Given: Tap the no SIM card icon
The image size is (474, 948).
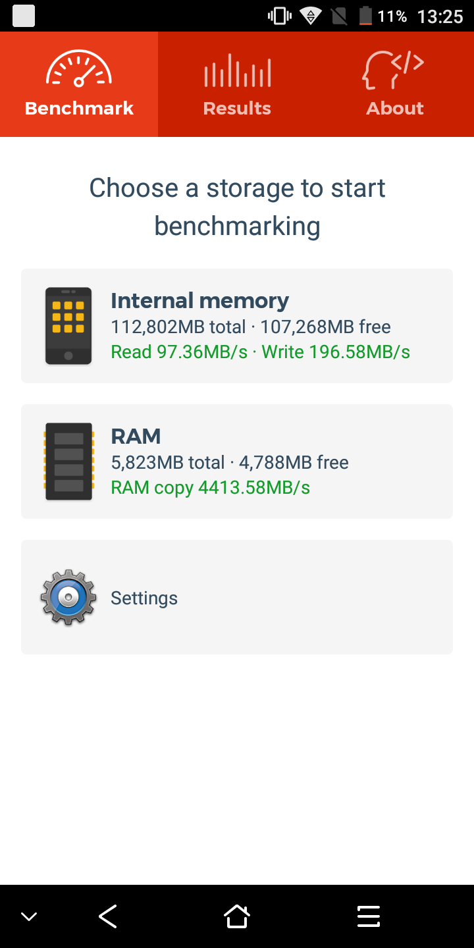Looking at the screenshot, I should click(x=339, y=16).
